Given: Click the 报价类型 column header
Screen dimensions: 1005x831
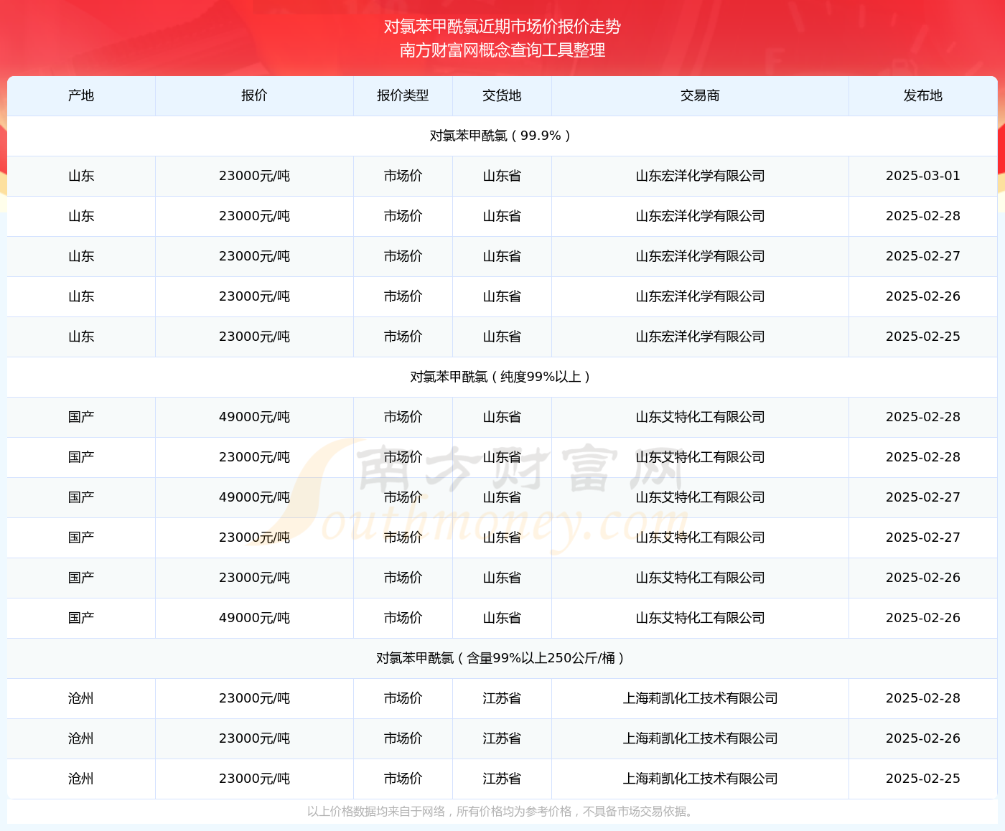Looking at the screenshot, I should tap(403, 95).
